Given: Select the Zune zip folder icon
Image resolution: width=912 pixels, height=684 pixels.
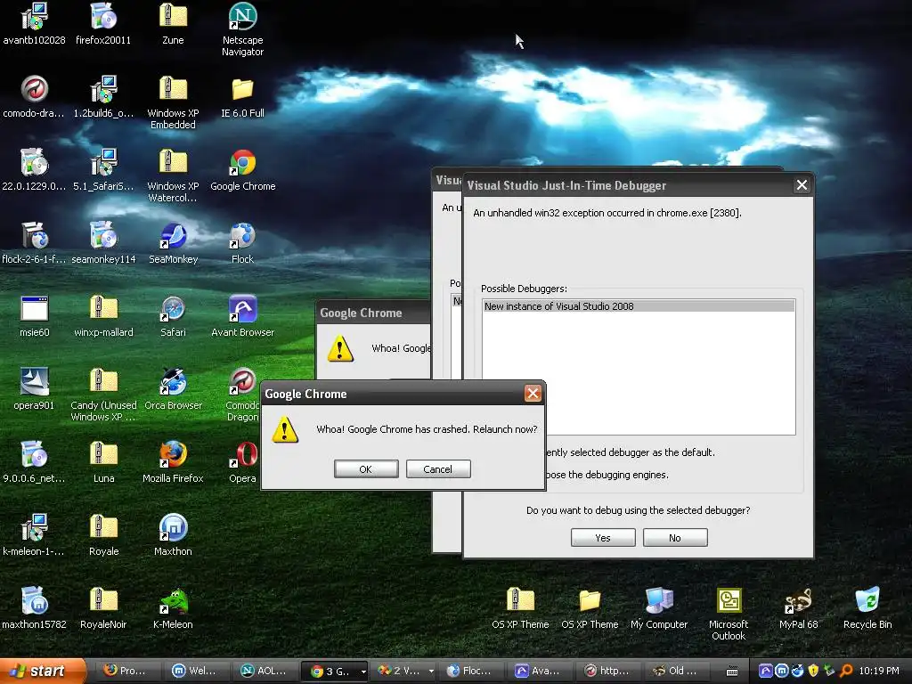Looking at the screenshot, I should click(173, 24).
